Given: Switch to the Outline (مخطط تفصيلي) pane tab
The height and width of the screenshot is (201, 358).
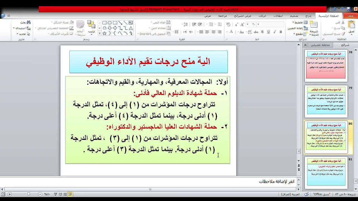Looking at the screenshot, I should (x=320, y=45).
